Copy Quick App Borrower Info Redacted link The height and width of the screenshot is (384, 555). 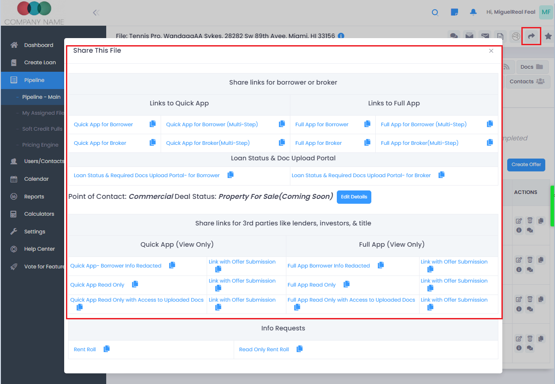[x=172, y=265]
